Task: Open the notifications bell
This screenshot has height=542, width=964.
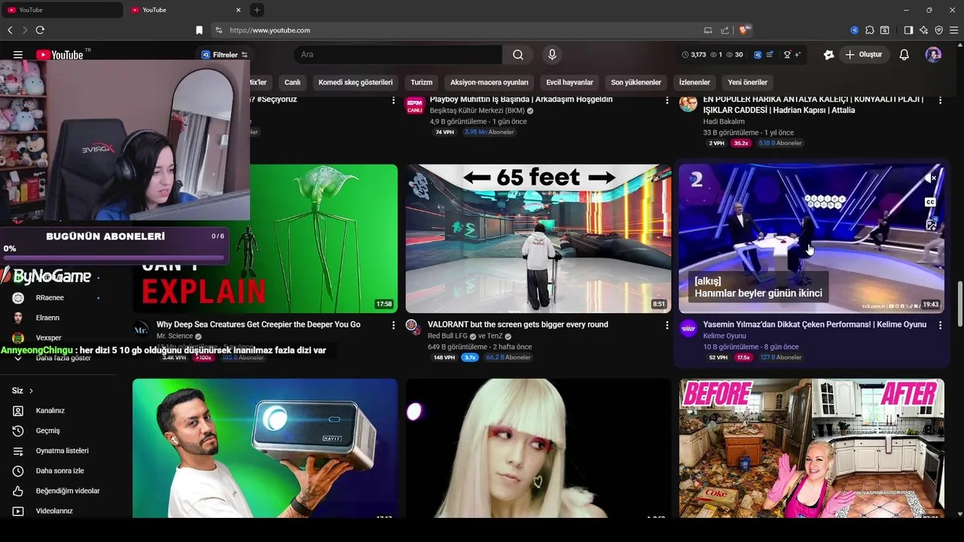Action: point(905,55)
